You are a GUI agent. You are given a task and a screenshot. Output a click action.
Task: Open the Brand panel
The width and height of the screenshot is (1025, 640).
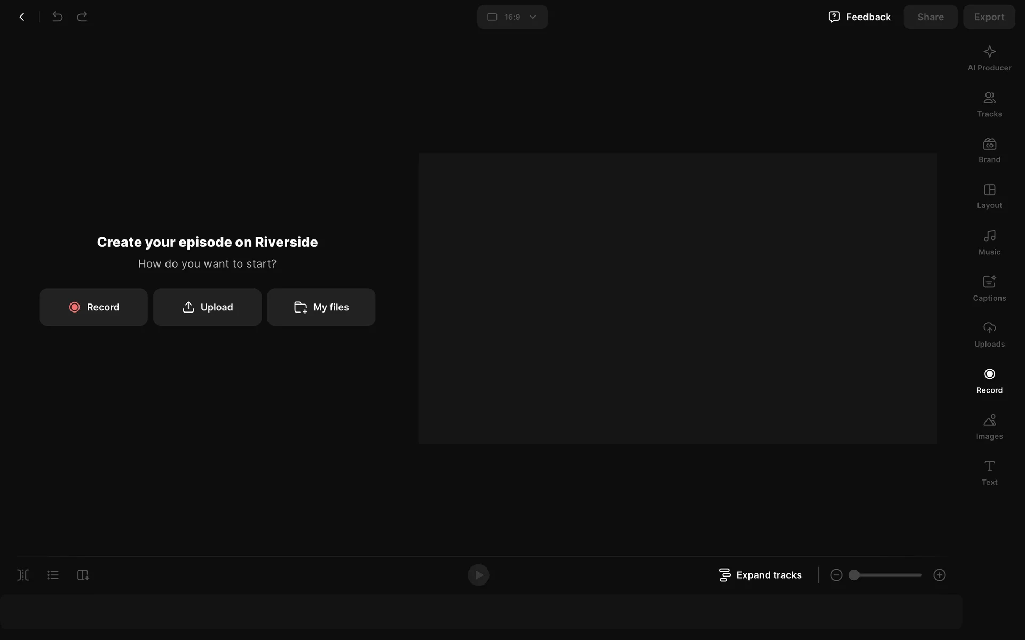(x=989, y=150)
